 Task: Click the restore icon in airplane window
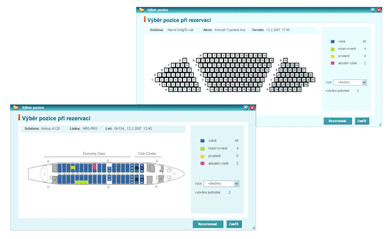tap(245, 108)
